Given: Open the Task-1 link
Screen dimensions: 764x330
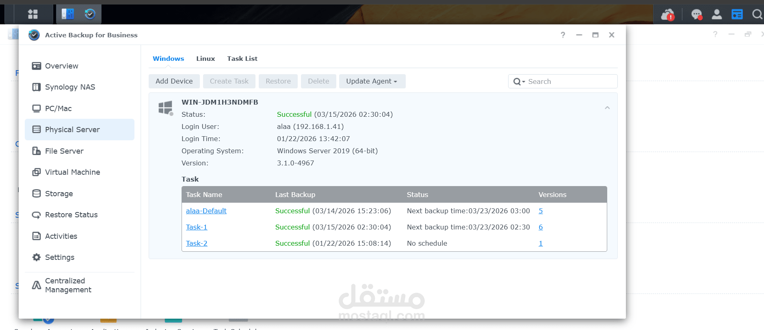Looking at the screenshot, I should click(197, 227).
